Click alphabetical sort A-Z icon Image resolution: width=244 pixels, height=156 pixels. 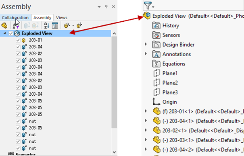pos(47,25)
